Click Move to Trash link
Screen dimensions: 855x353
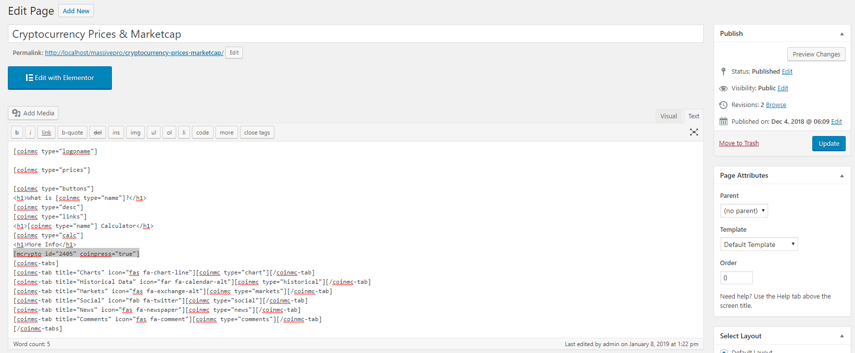pyautogui.click(x=739, y=143)
